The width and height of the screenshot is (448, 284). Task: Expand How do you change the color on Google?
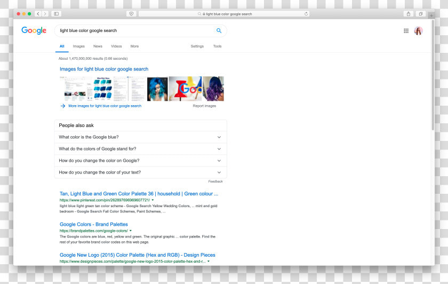(141, 161)
